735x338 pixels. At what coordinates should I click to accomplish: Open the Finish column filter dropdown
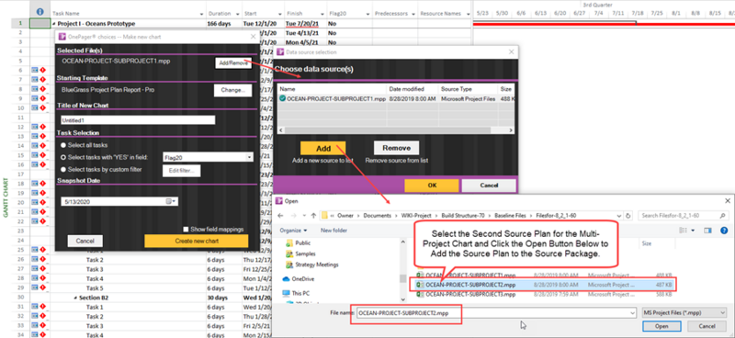coord(323,14)
